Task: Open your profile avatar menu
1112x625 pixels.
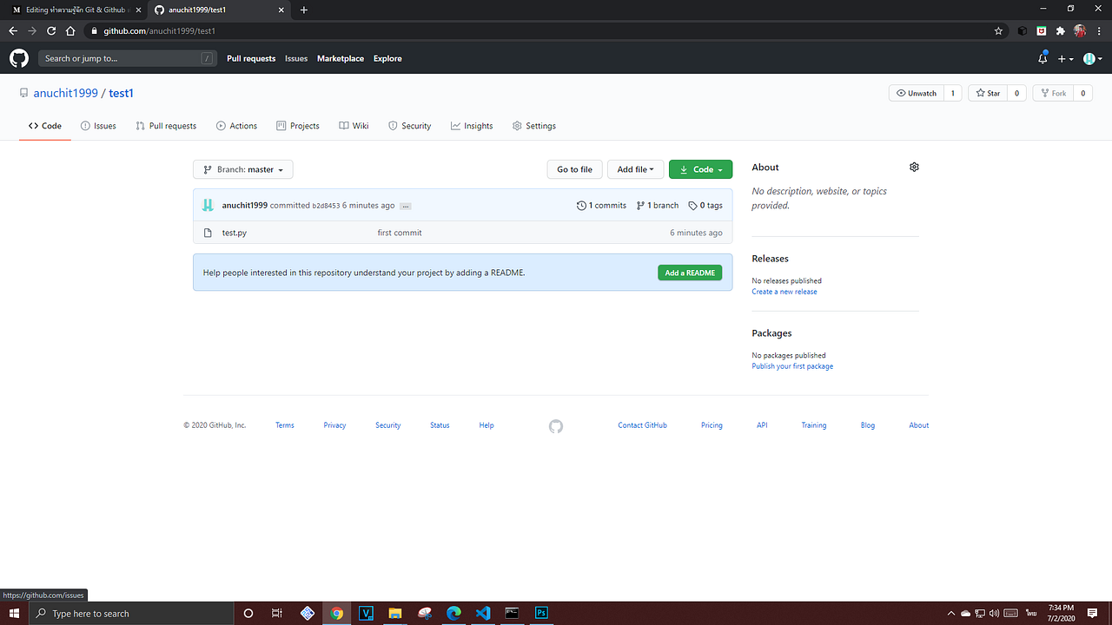Action: pyautogui.click(x=1091, y=58)
